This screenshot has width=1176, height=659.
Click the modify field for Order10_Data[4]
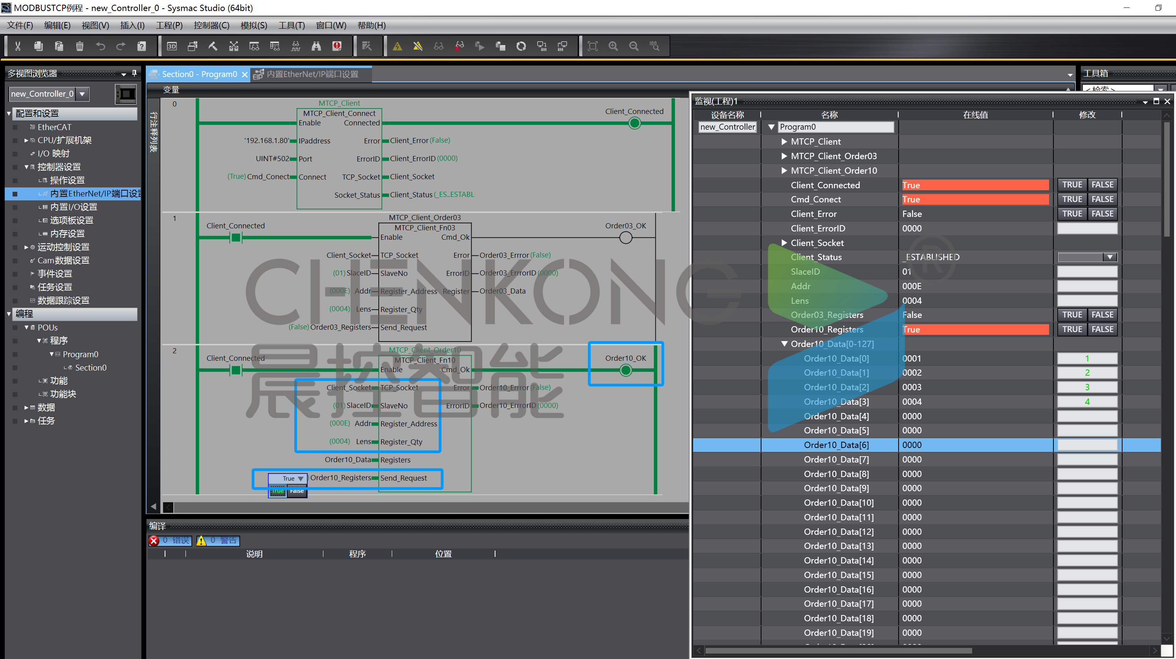(1087, 416)
